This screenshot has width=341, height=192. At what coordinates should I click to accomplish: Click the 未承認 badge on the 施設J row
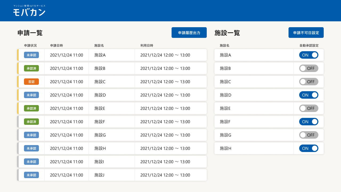[x=31, y=175]
